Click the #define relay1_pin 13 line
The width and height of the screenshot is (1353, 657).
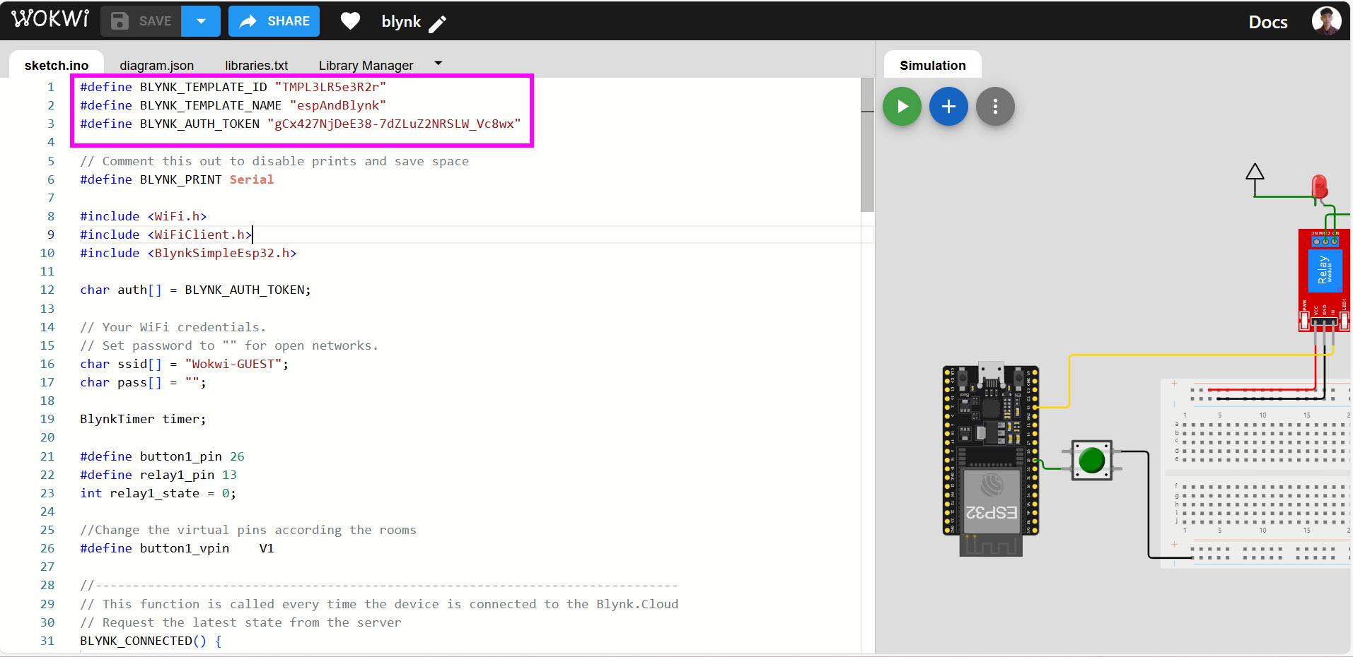click(158, 475)
